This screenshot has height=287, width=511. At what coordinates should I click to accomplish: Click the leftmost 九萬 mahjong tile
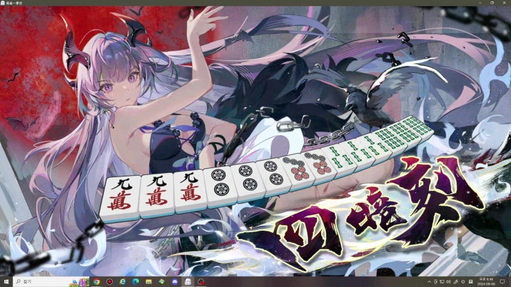(x=122, y=194)
